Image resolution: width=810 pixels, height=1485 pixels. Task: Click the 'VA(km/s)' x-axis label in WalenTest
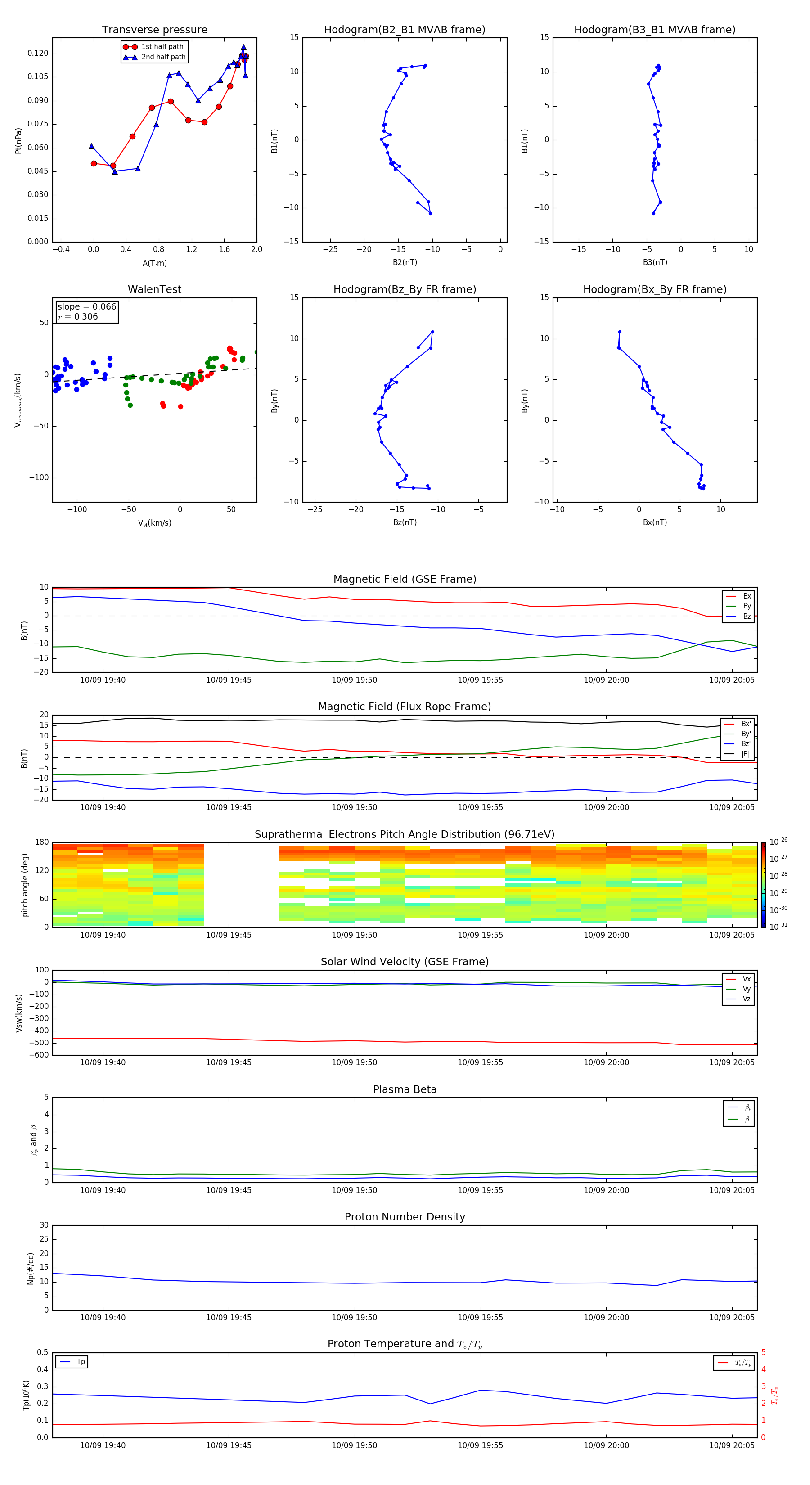click(154, 523)
